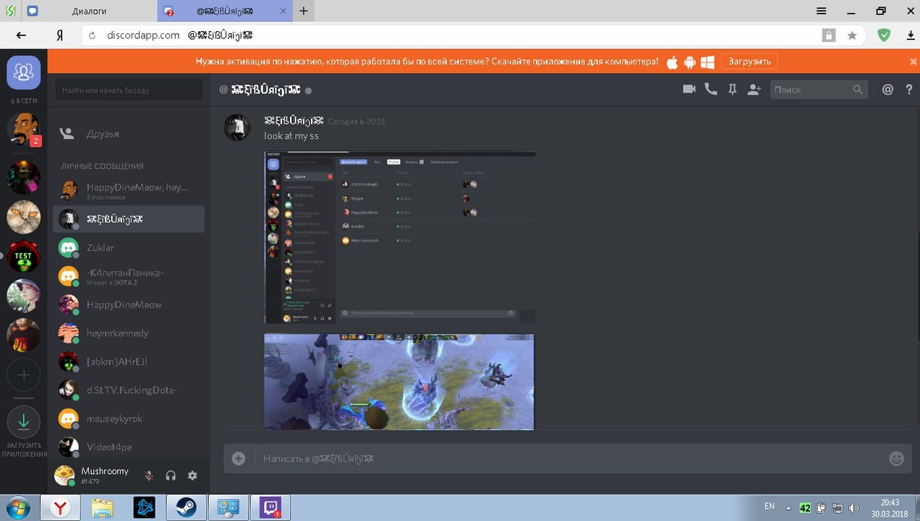The image size is (920, 521).
Task: Click the download apps arrow icon
Action: tap(24, 421)
